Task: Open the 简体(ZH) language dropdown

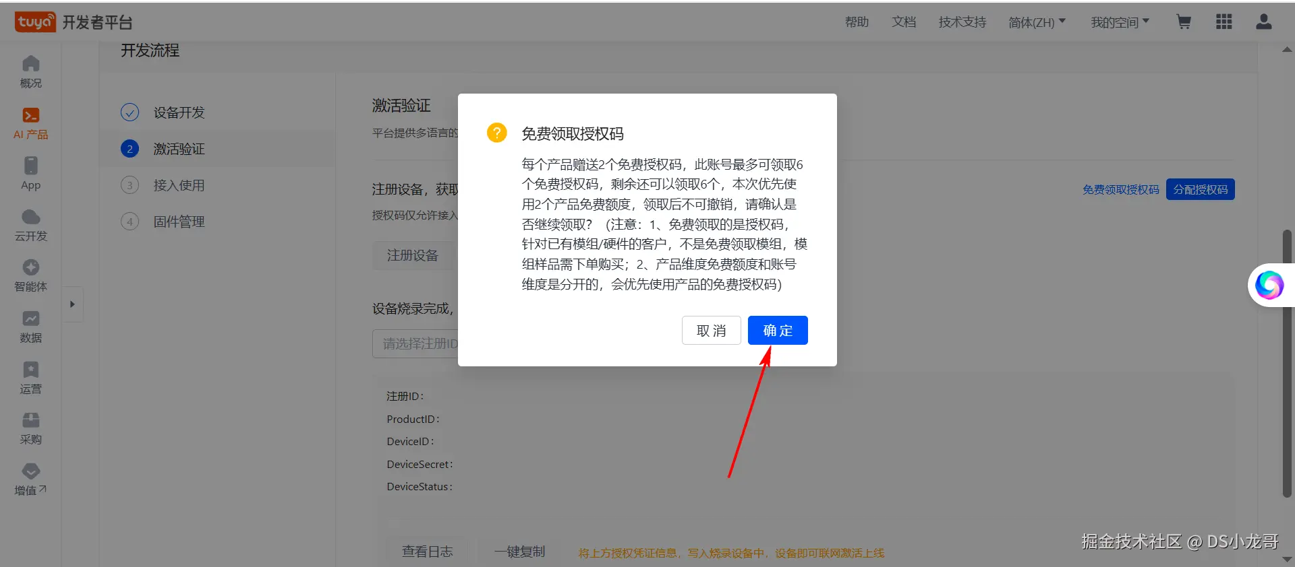Action: pyautogui.click(x=1037, y=22)
